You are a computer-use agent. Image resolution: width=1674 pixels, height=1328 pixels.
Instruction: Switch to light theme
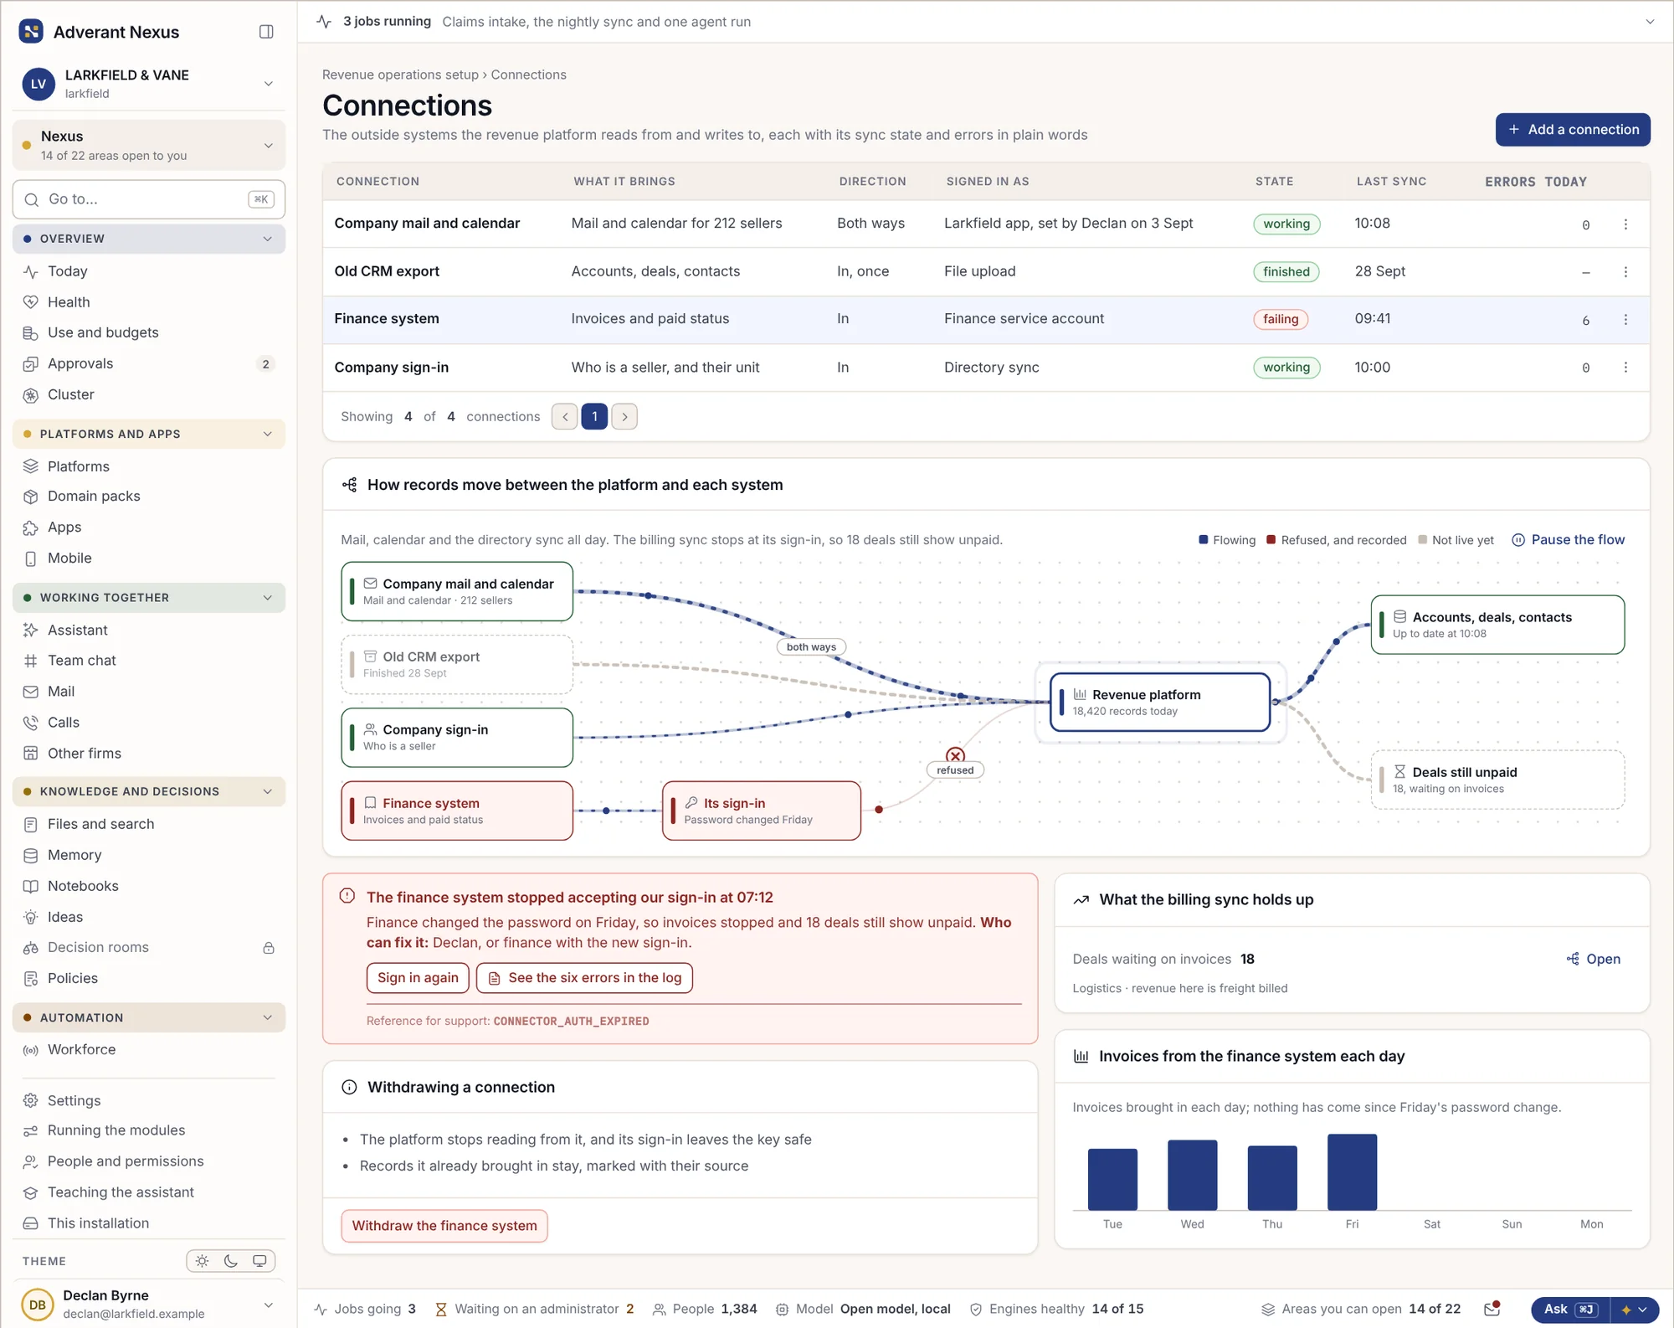(x=203, y=1261)
